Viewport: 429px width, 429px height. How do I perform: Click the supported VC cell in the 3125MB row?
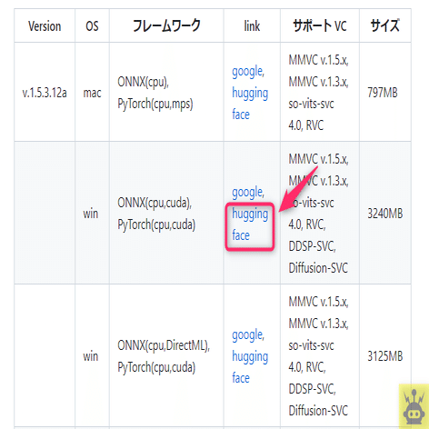320,356
